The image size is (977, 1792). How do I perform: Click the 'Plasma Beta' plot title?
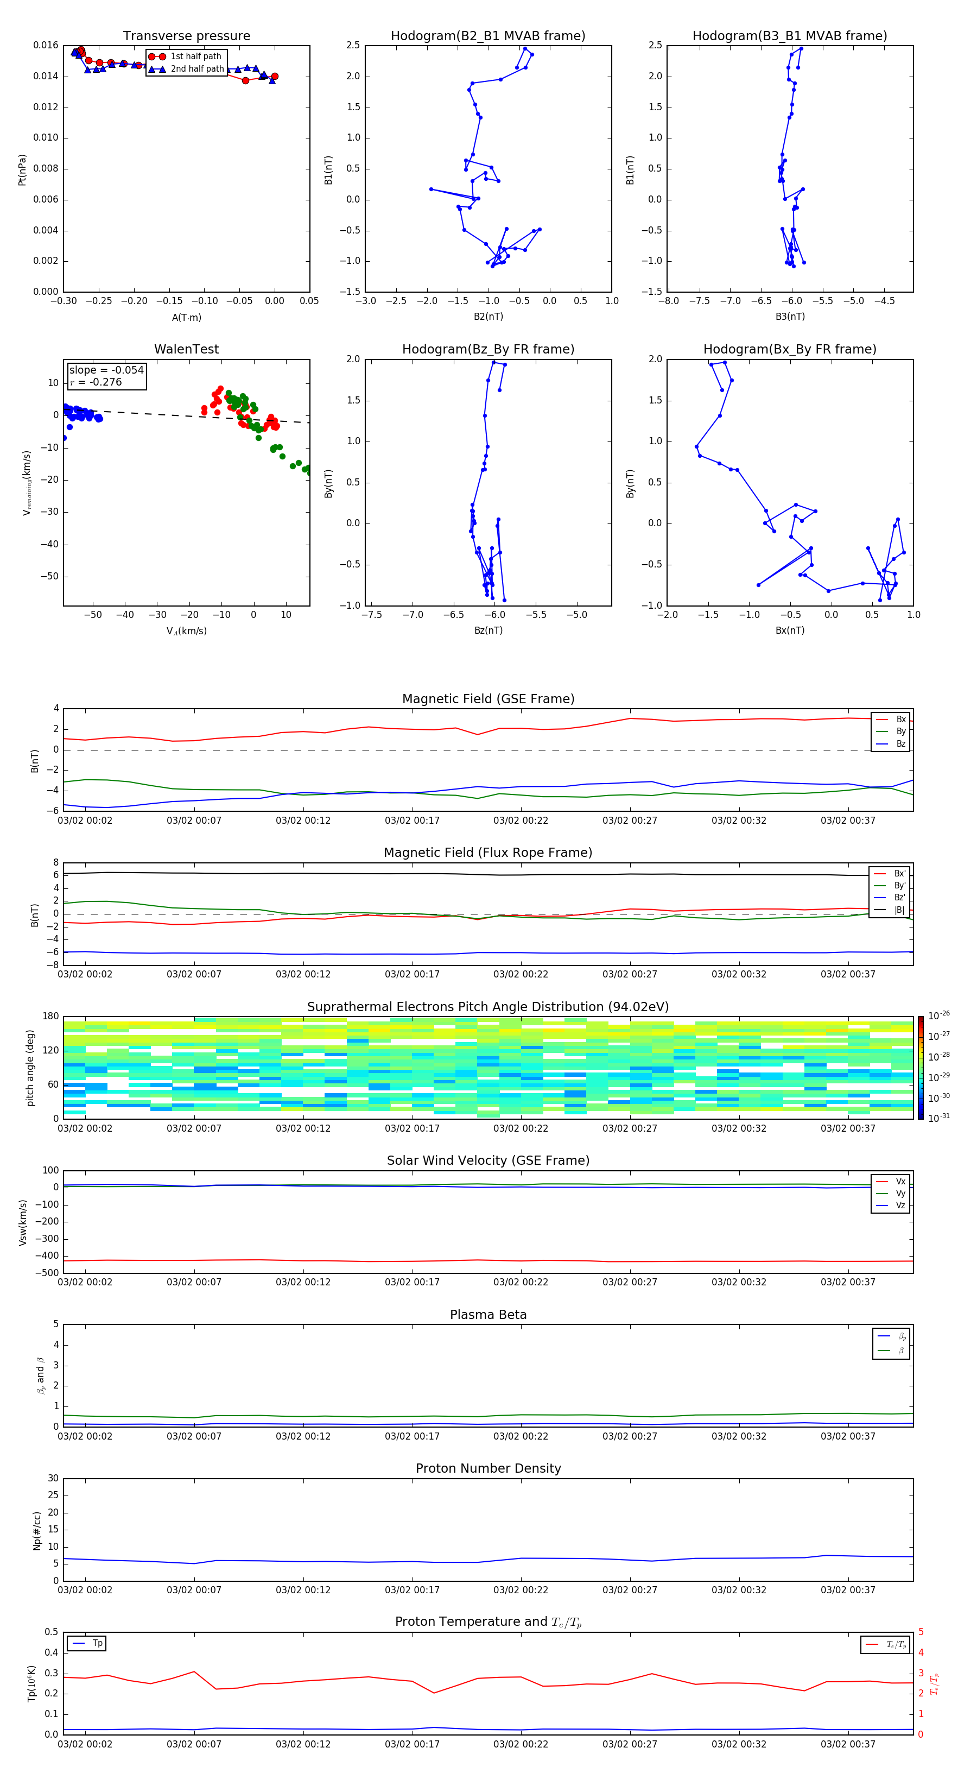[488, 1315]
